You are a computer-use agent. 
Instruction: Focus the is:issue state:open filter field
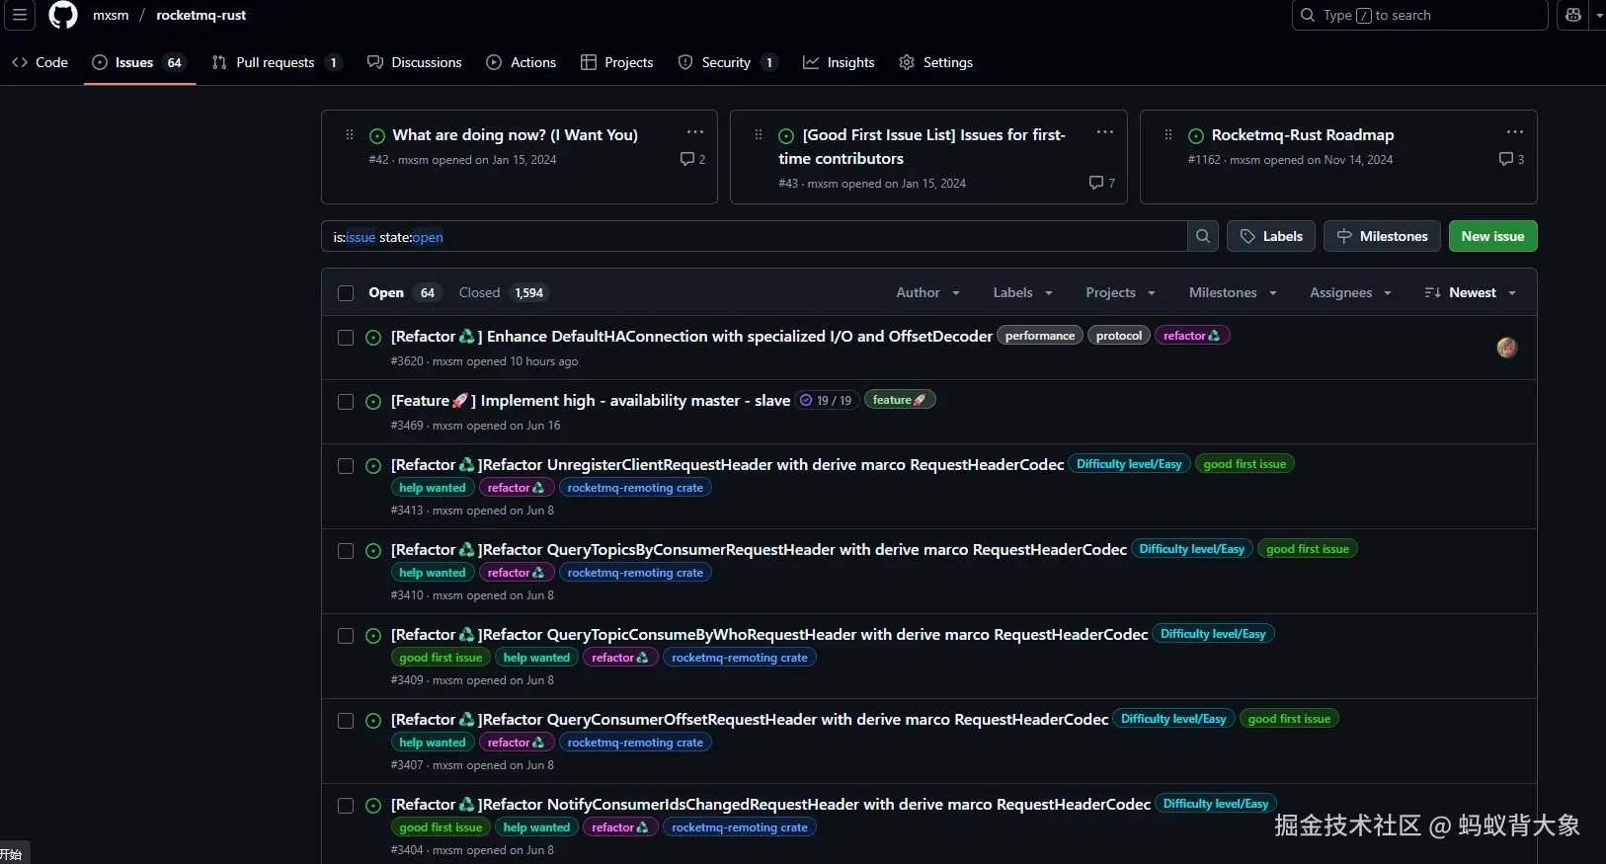[754, 236]
